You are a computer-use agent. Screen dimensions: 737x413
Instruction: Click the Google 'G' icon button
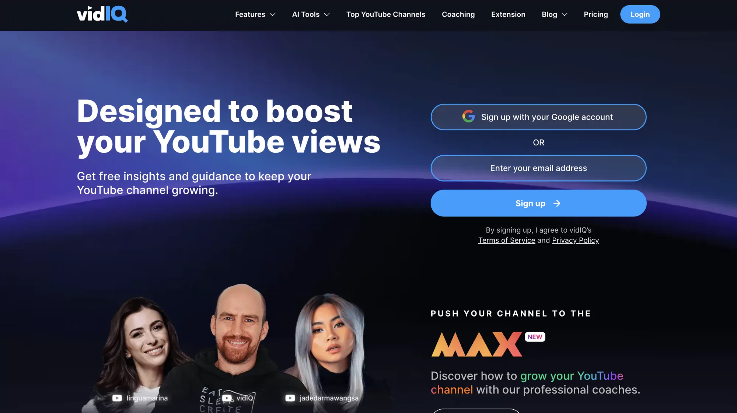pos(468,116)
